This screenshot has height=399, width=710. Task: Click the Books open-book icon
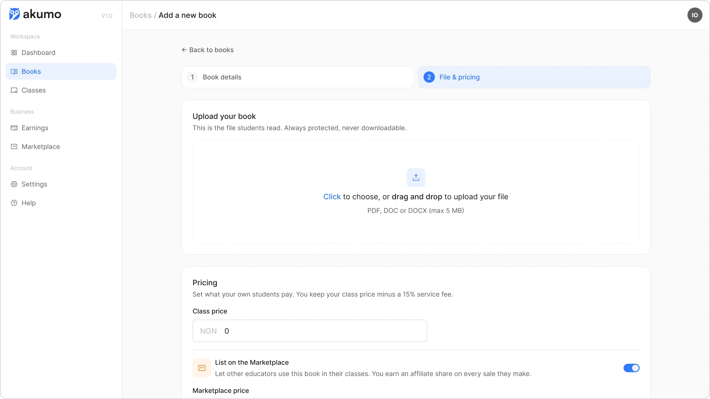14,72
